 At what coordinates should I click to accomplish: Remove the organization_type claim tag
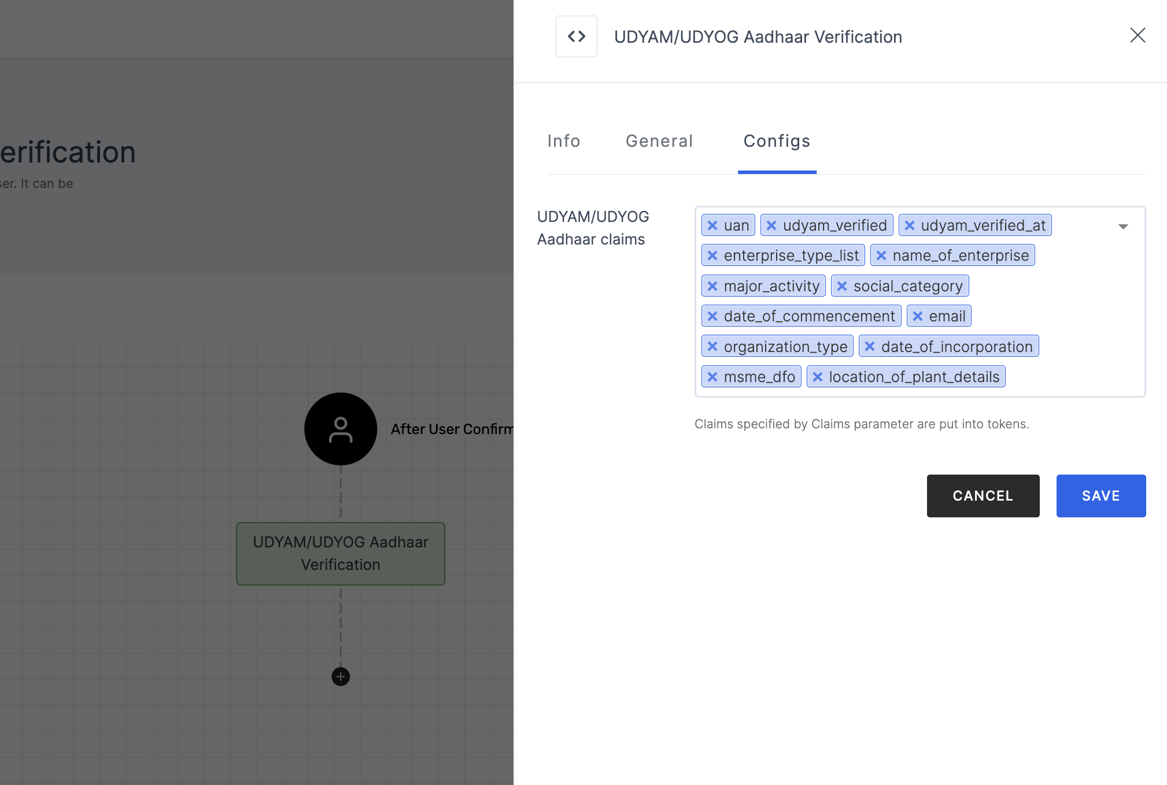pos(712,346)
